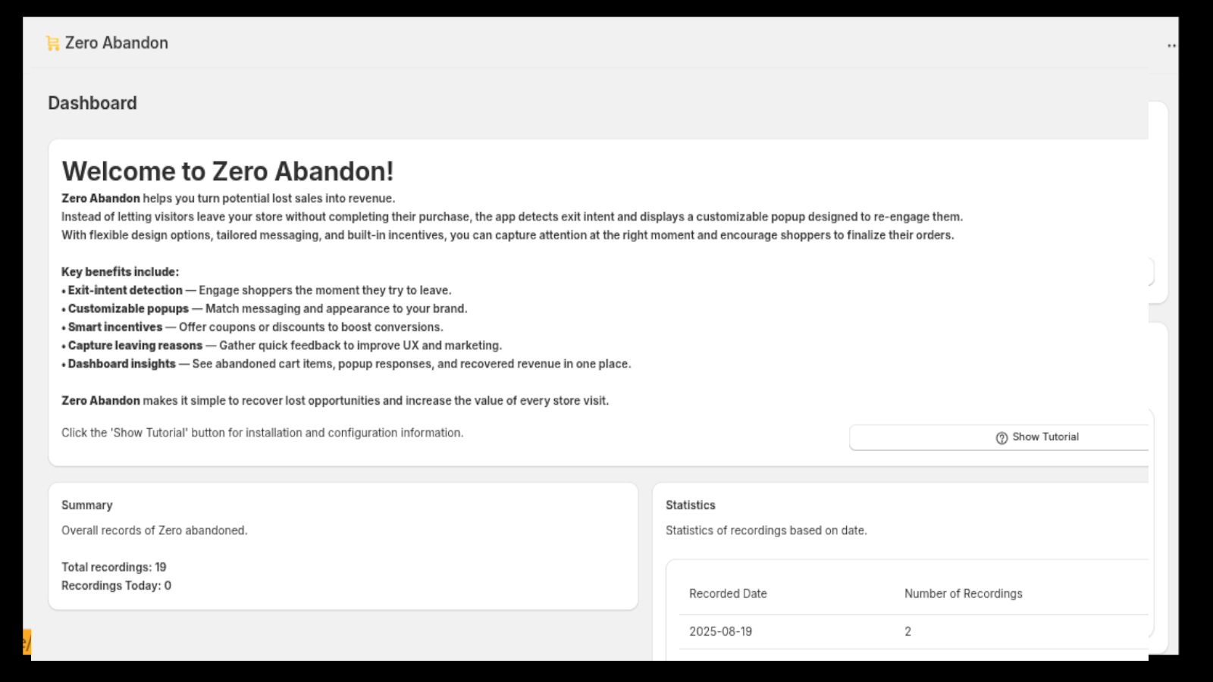
Task: Select the statistics row dated 2025-08-19
Action: pyautogui.click(x=834, y=631)
